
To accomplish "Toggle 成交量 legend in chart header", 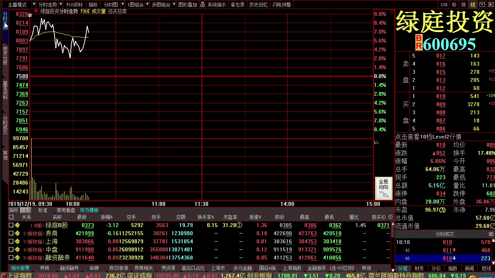I will [99, 11].
